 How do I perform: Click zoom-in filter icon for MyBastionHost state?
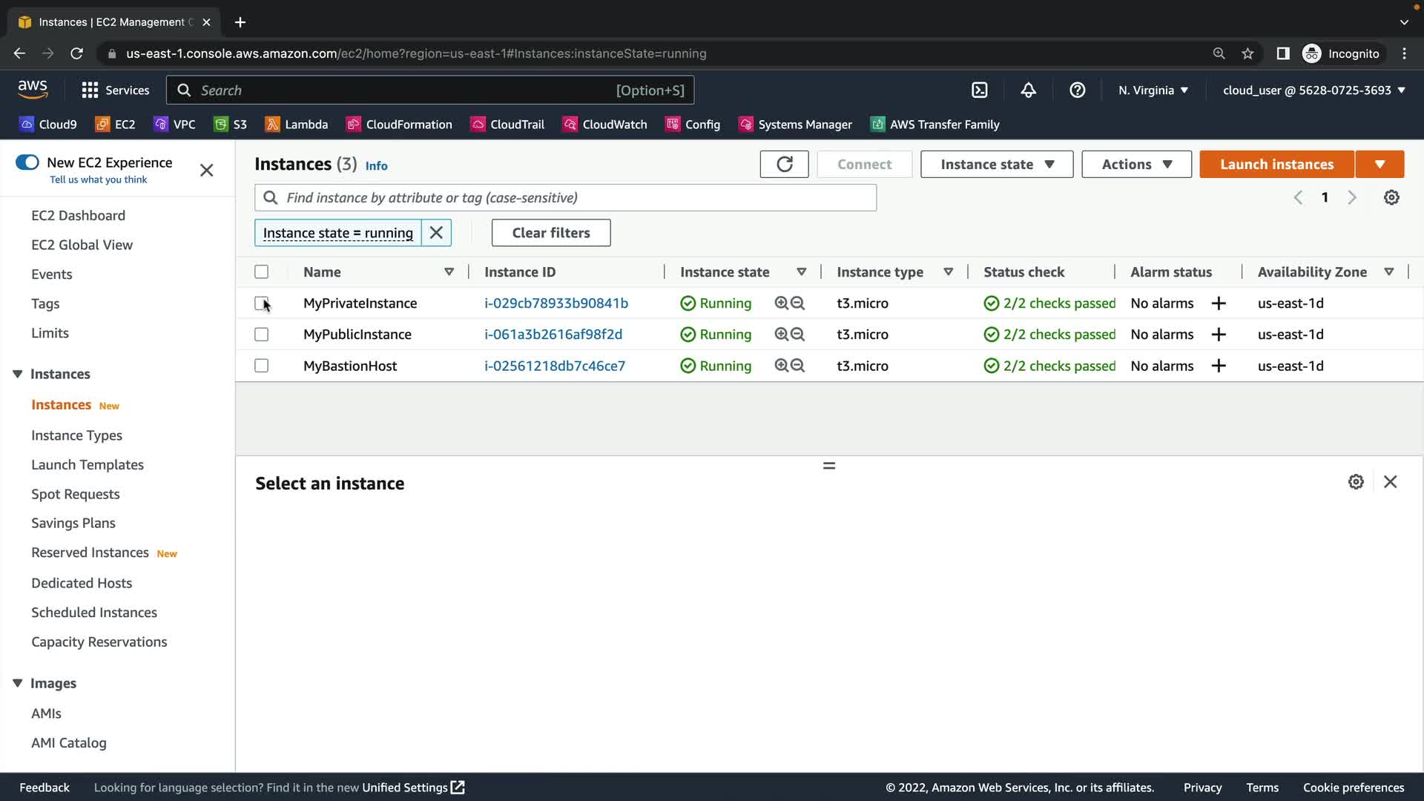781,366
